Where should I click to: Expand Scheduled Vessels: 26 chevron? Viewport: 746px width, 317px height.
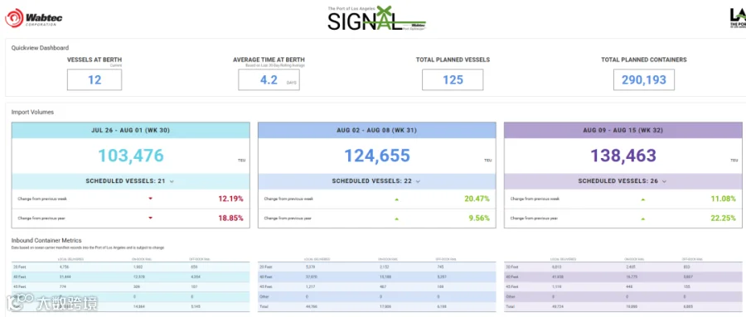click(664, 181)
